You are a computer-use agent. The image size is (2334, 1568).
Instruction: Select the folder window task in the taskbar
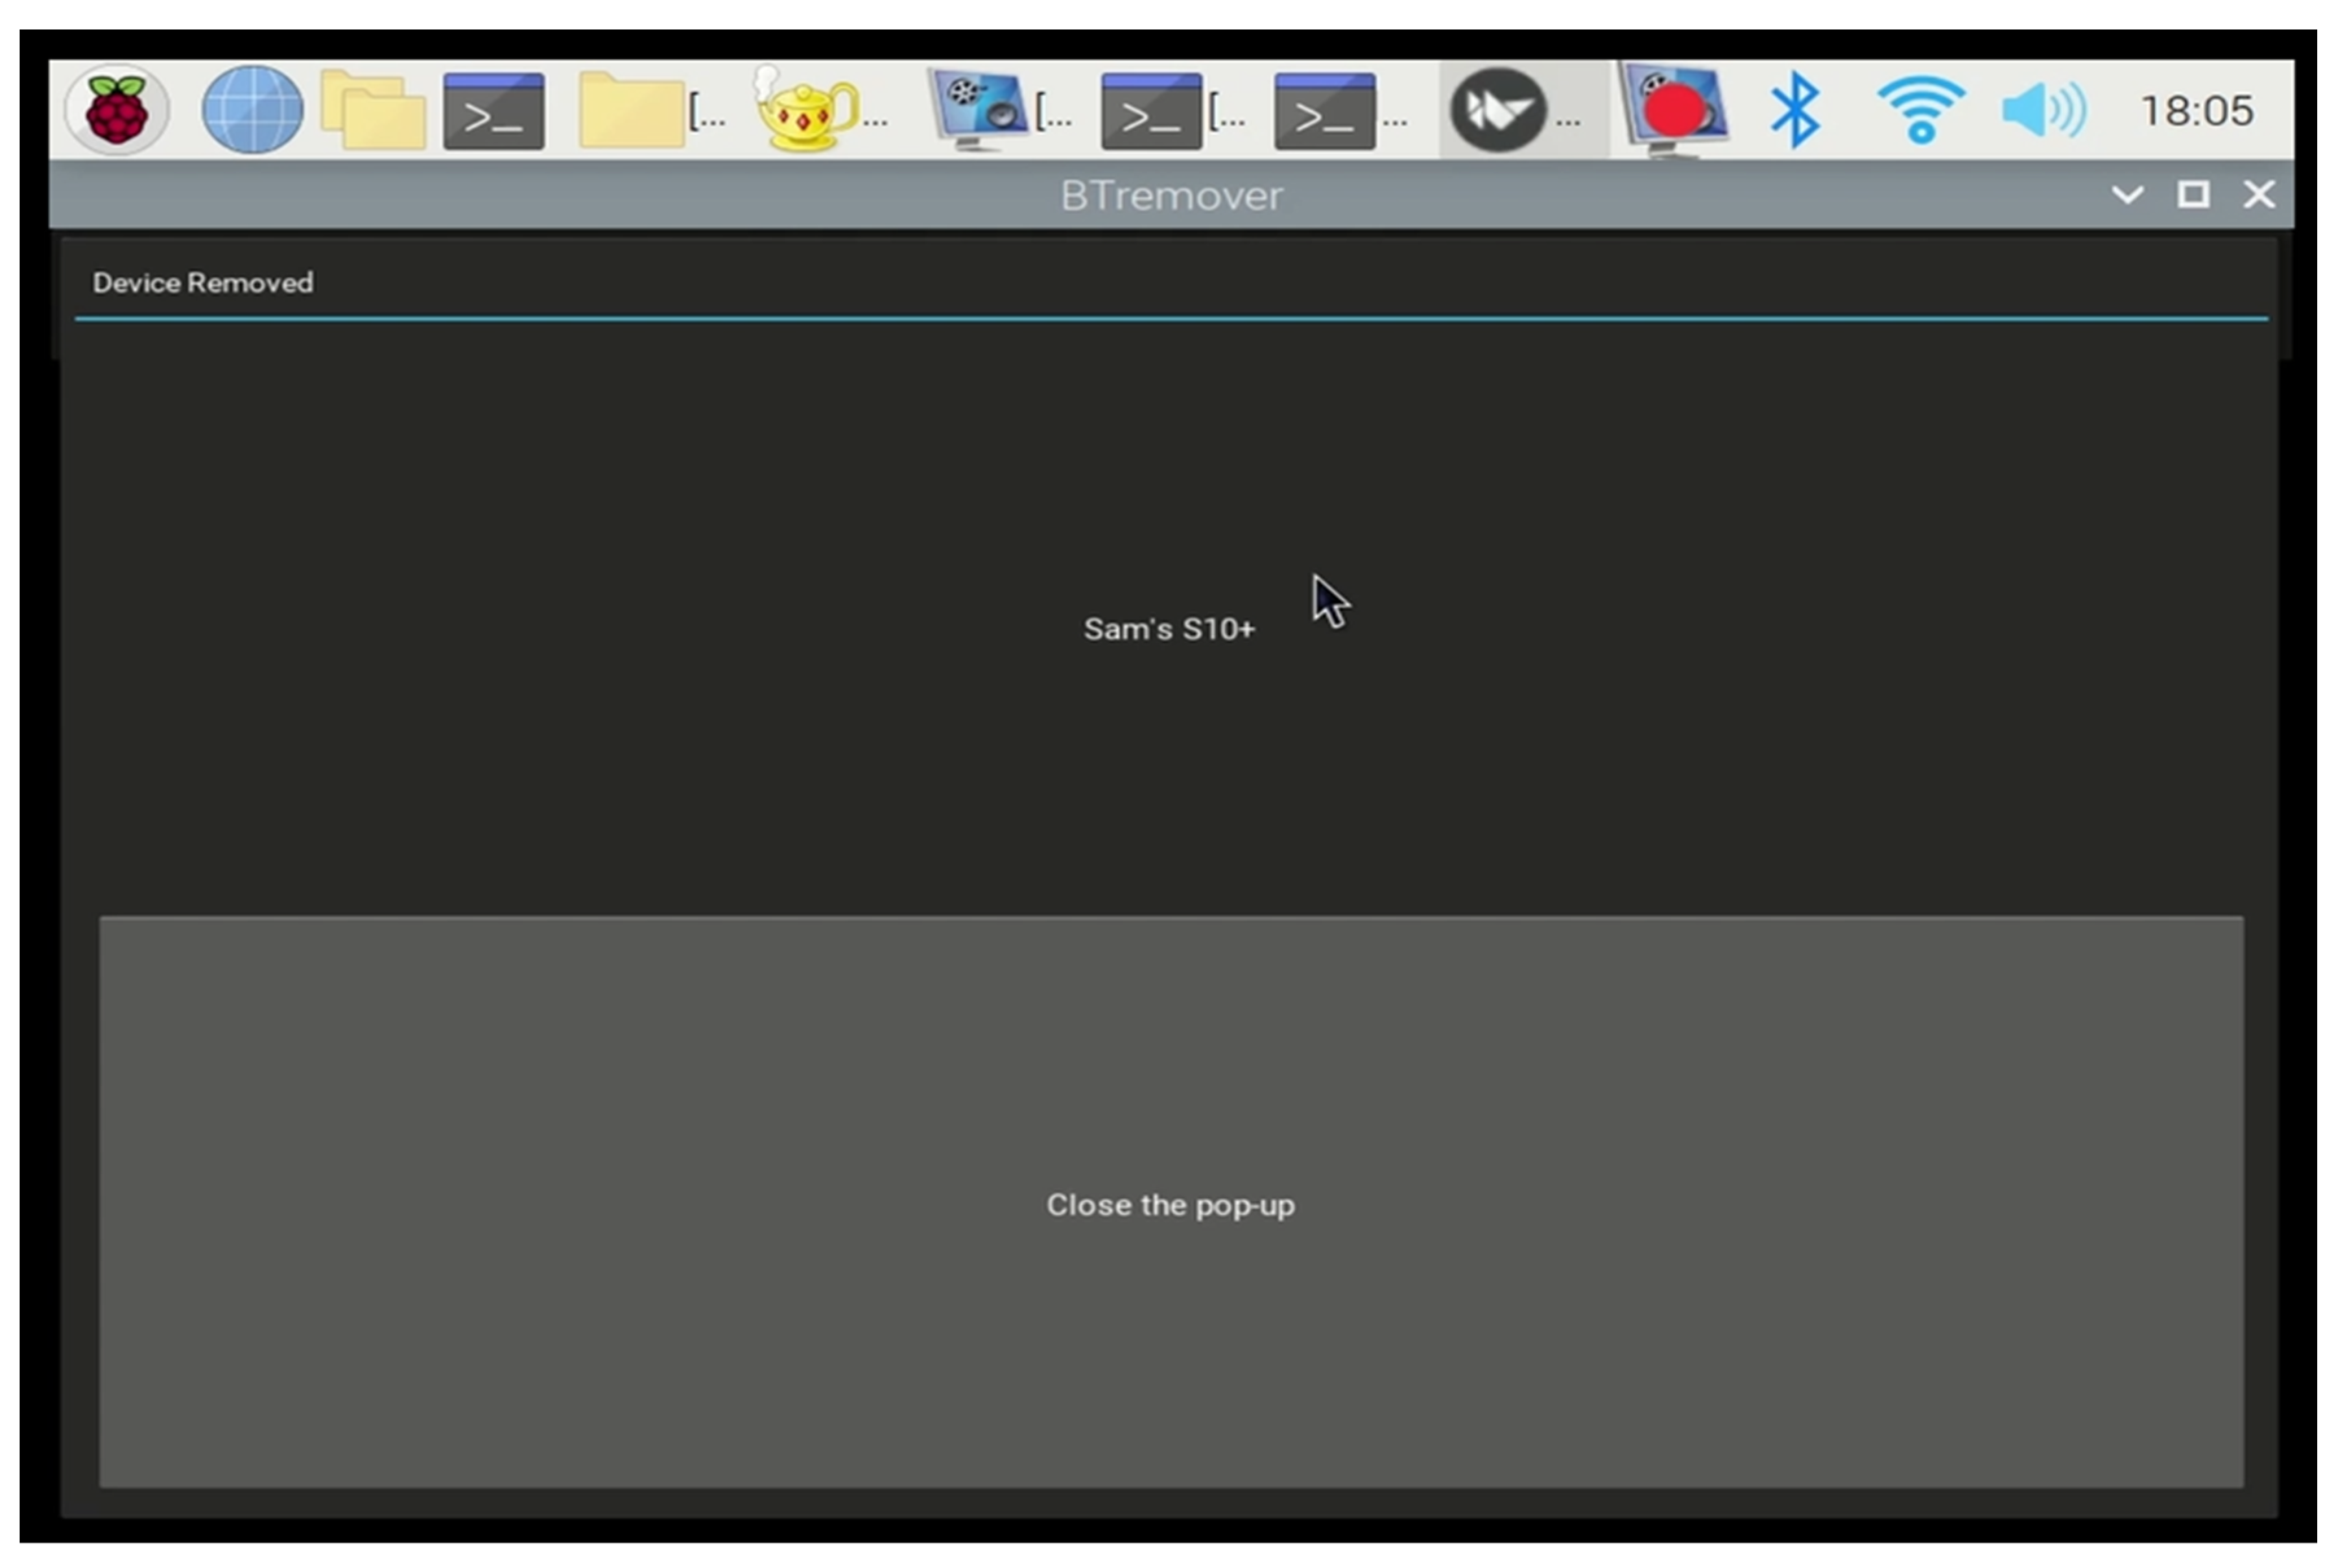(633, 110)
